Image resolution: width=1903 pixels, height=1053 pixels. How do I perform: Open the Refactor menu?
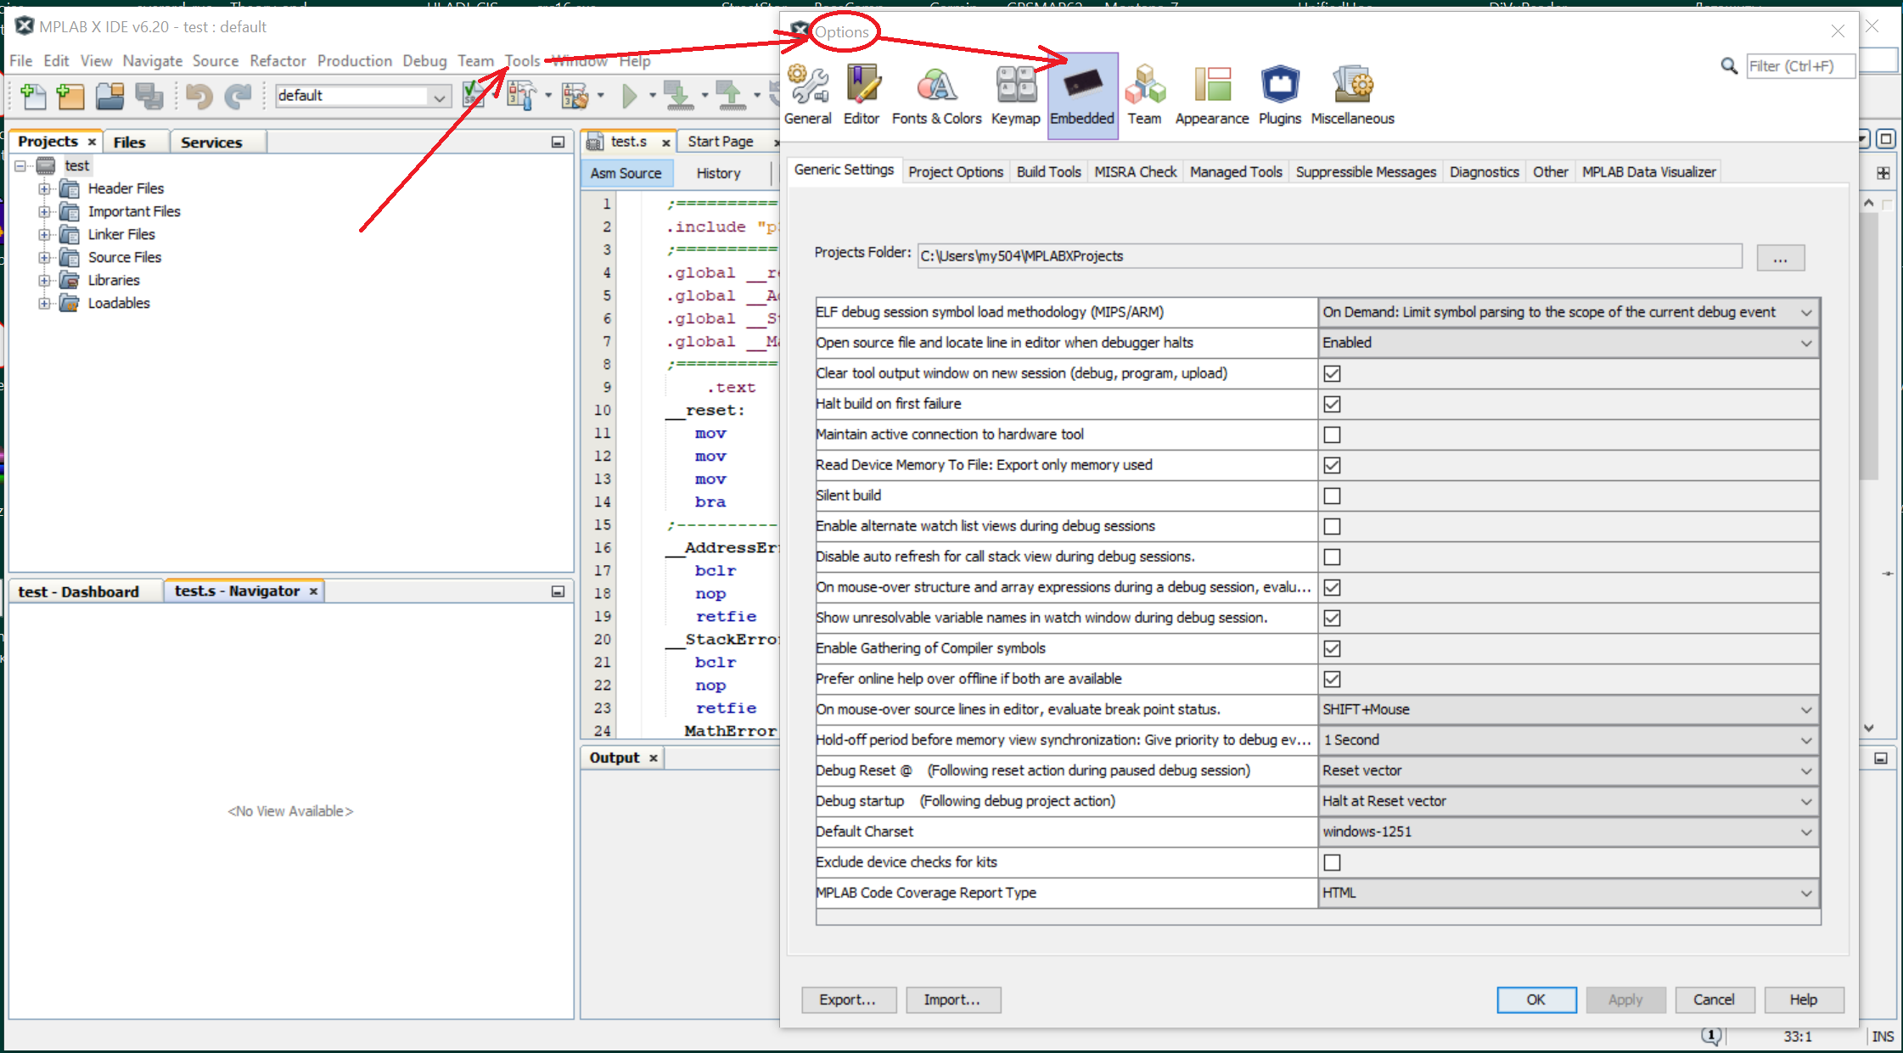point(278,61)
